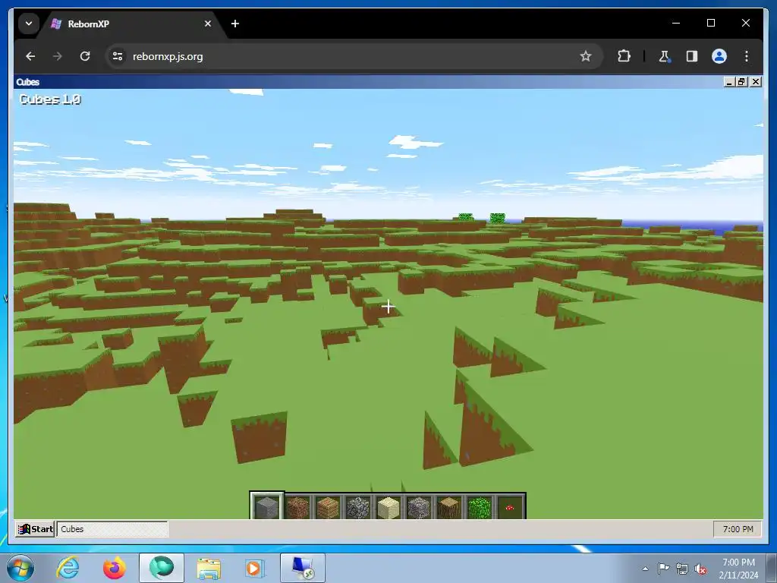Close the Cubes game window

pos(755,82)
